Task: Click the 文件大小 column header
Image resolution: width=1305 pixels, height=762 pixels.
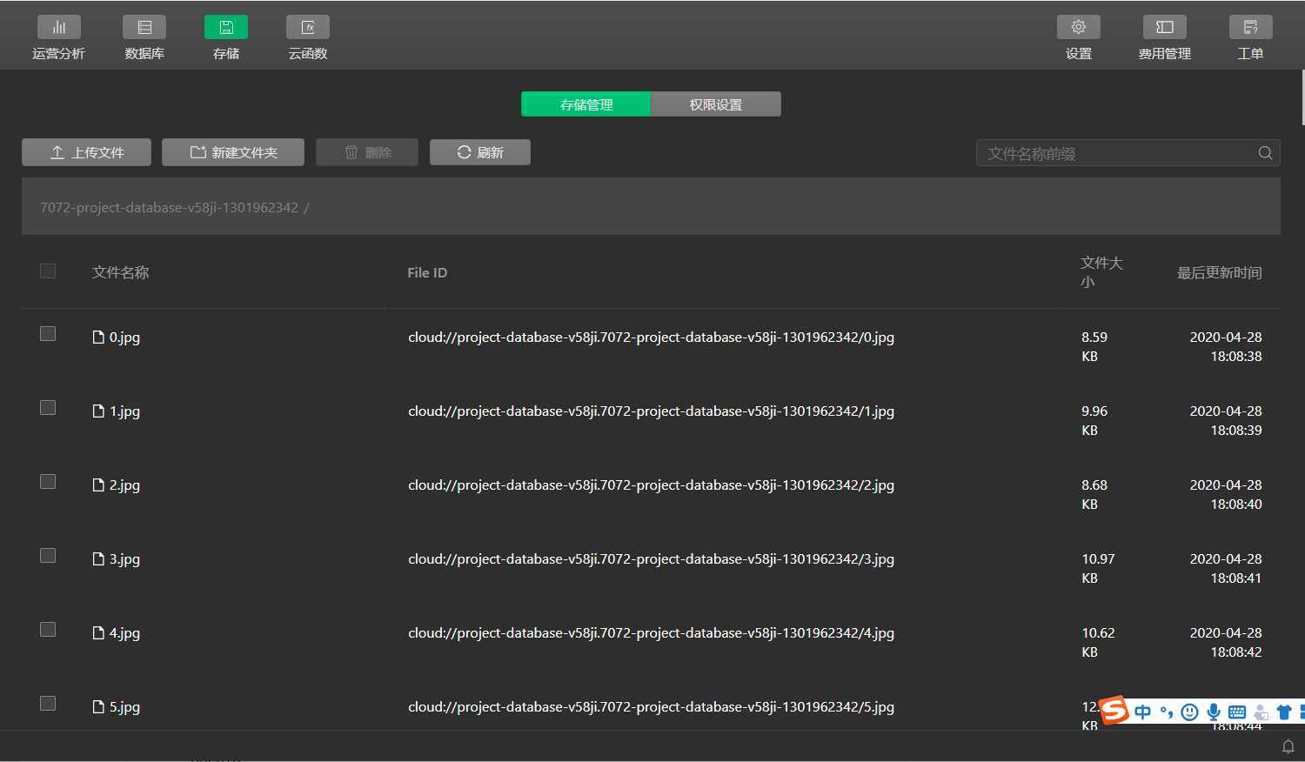Action: click(1101, 272)
